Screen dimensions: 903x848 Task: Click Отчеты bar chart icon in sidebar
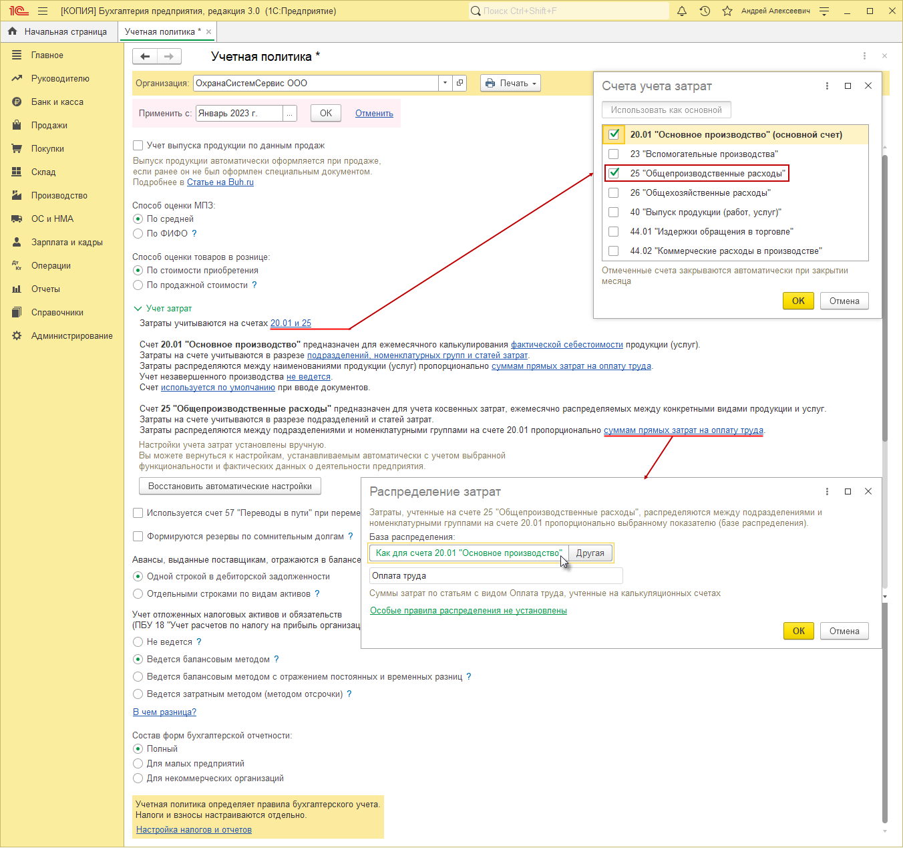(17, 289)
